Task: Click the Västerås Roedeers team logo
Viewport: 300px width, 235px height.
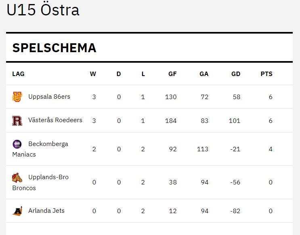Action: (x=17, y=121)
